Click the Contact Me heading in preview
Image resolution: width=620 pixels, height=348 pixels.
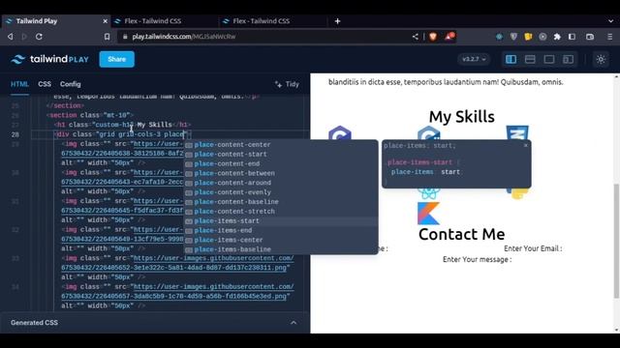point(461,234)
